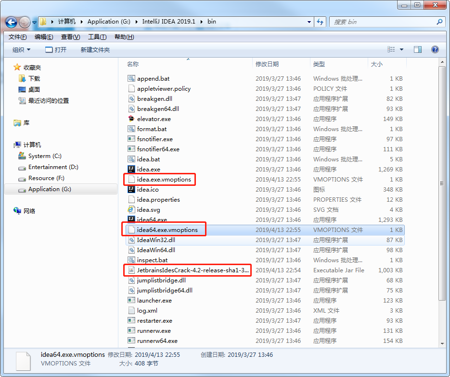Click 计算机 in the address breadcrumb
450x377 pixels.
point(67,22)
